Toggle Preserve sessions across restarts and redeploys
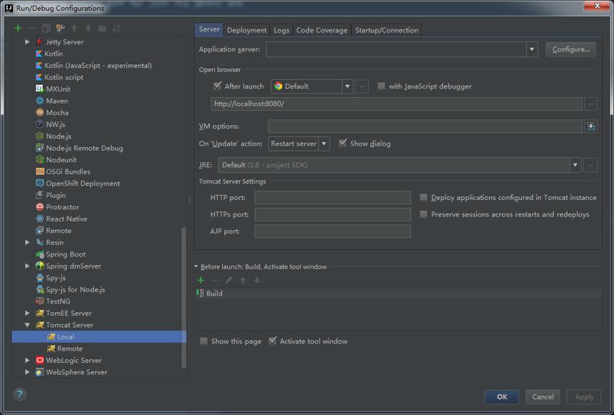 pyautogui.click(x=423, y=214)
